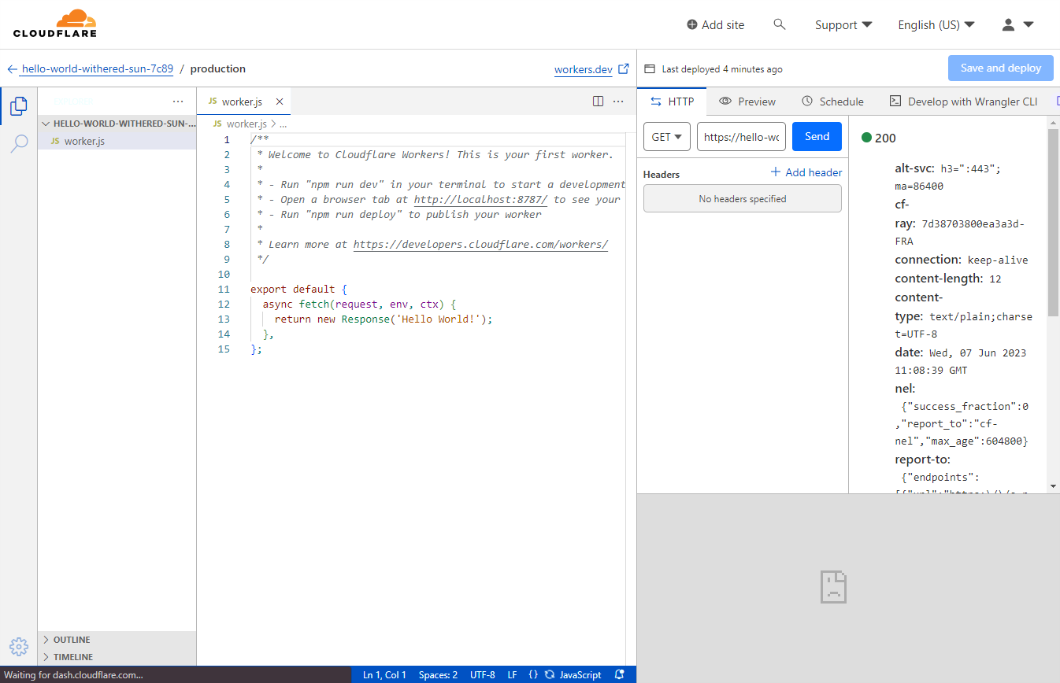This screenshot has height=683, width=1060.
Task: Go back to hello-world-withered-sun-7c89 worker
Action: point(97,68)
